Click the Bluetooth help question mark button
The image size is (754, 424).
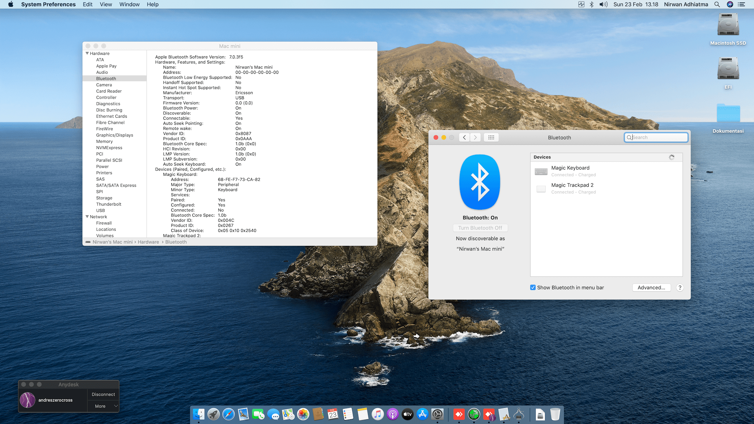[680, 287]
